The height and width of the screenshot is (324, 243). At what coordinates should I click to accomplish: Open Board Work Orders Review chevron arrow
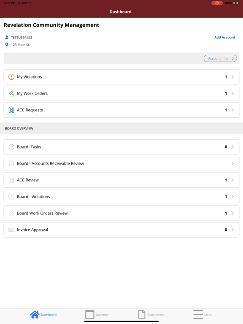point(233,213)
